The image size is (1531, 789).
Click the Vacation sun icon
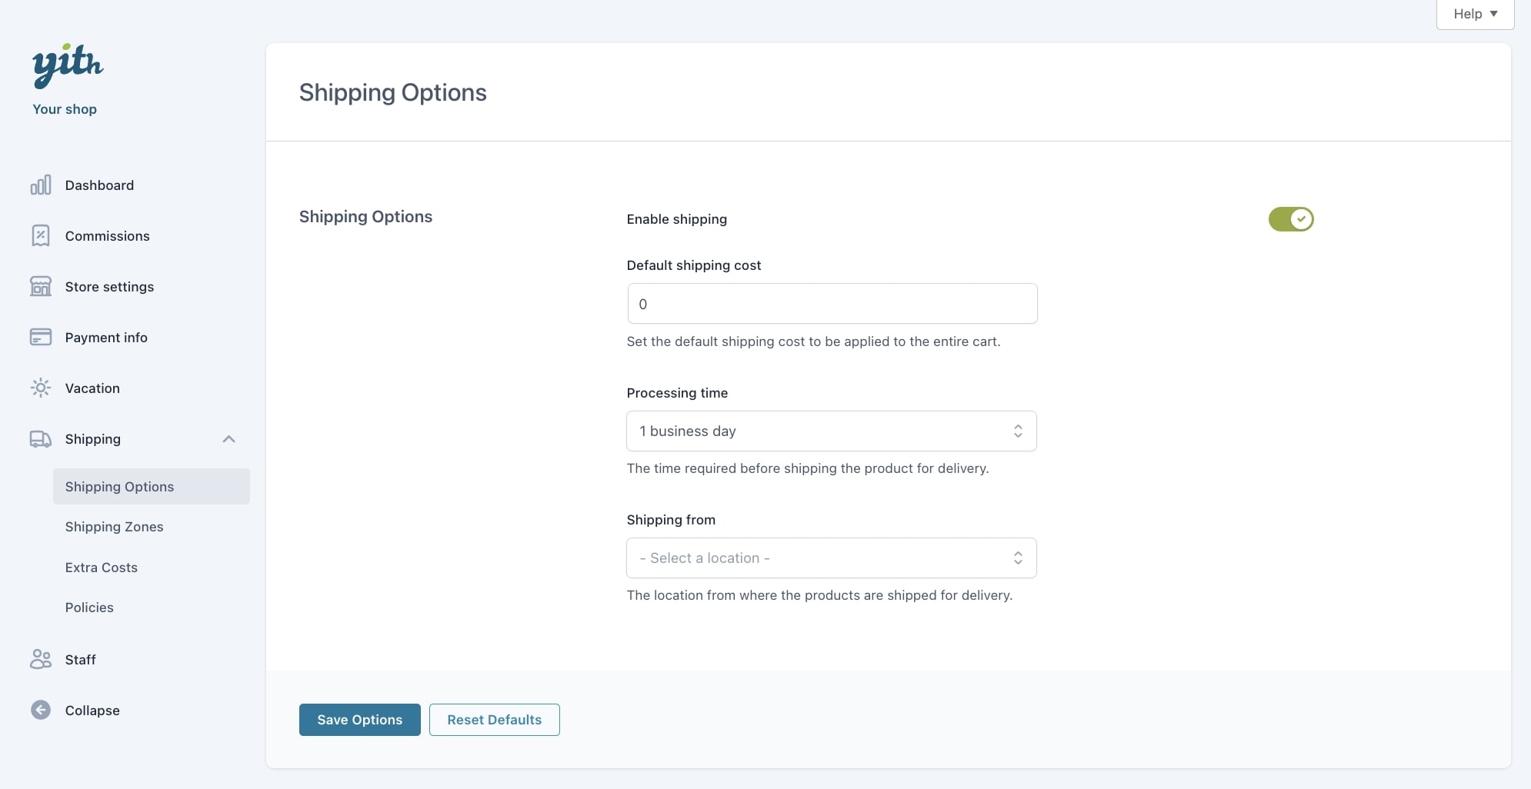click(41, 388)
